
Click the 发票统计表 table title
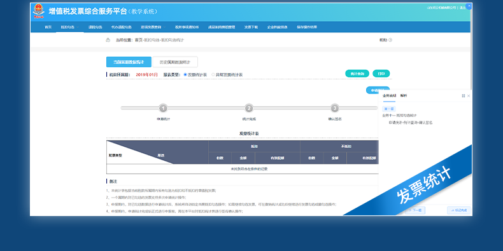(x=249, y=133)
